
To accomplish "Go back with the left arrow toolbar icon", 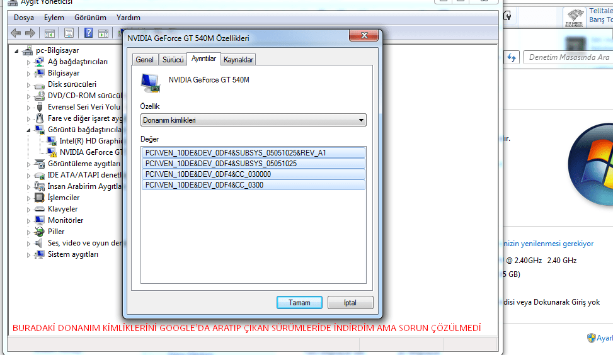I will click(x=16, y=33).
